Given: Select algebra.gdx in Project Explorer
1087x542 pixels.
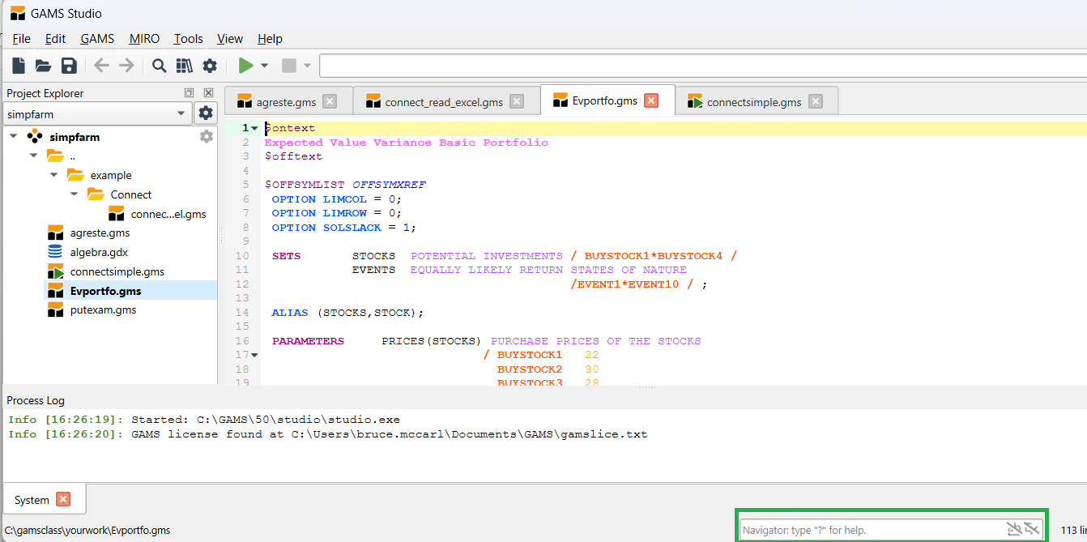Looking at the screenshot, I should click(x=99, y=252).
